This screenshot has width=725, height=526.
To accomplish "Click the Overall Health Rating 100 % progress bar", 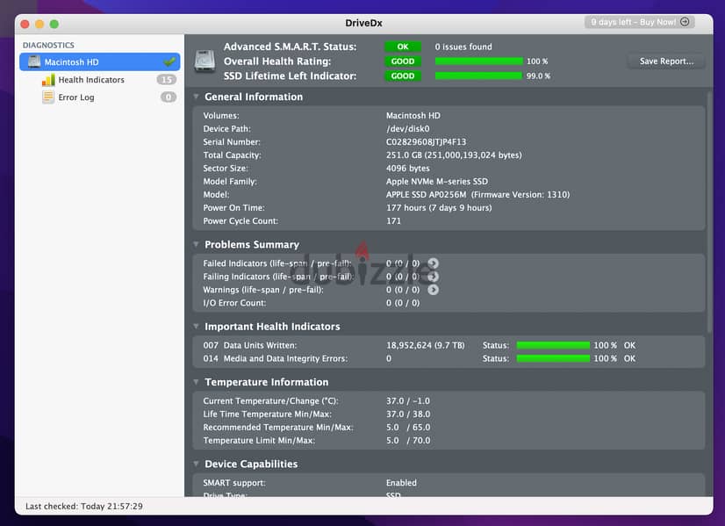I will 478,61.
